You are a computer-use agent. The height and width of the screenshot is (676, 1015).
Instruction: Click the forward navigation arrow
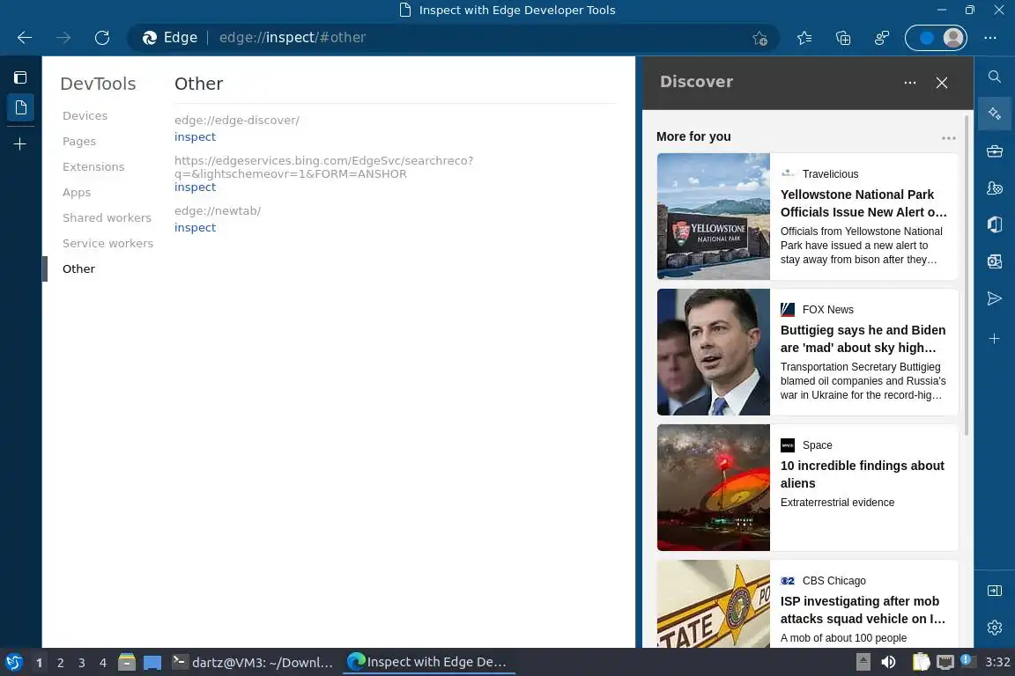[63, 38]
